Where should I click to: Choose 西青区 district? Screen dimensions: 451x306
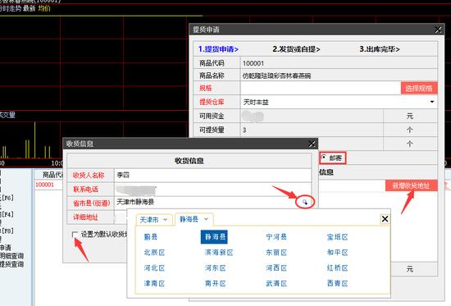tap(337, 284)
